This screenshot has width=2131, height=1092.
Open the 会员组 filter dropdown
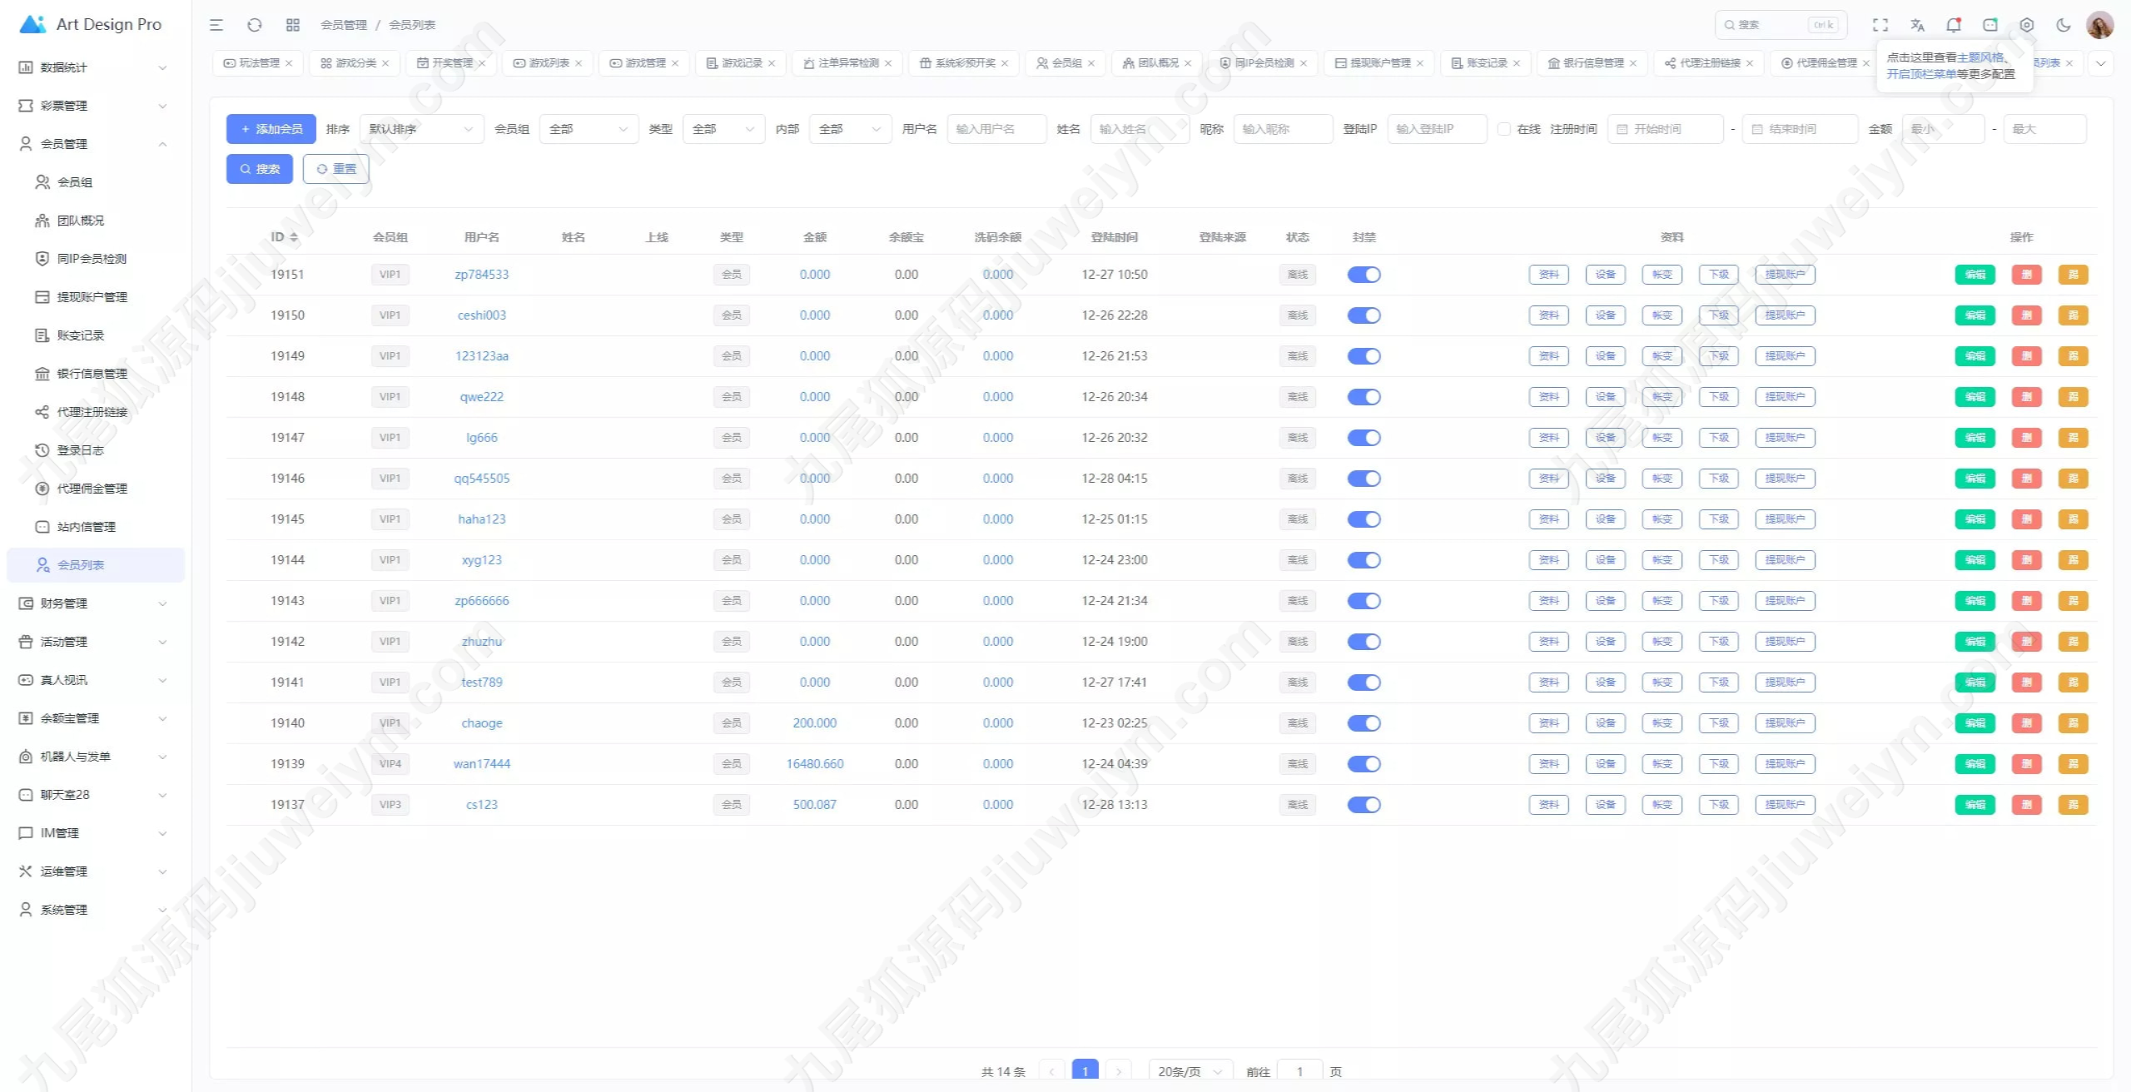pyautogui.click(x=589, y=129)
